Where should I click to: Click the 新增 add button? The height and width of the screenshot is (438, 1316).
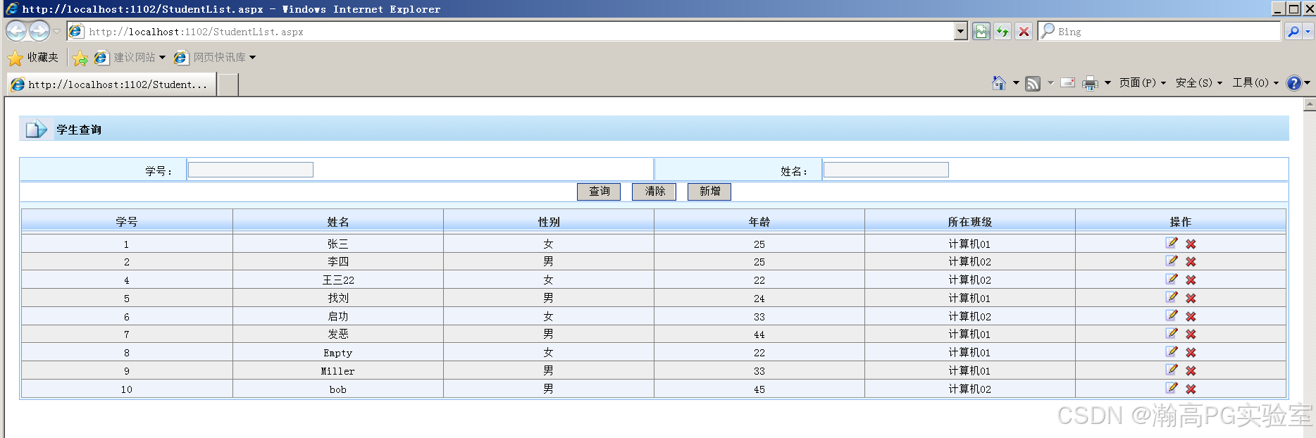(x=709, y=192)
